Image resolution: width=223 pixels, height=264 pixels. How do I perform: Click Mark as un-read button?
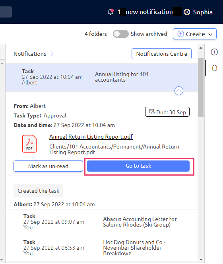[x=48, y=166]
